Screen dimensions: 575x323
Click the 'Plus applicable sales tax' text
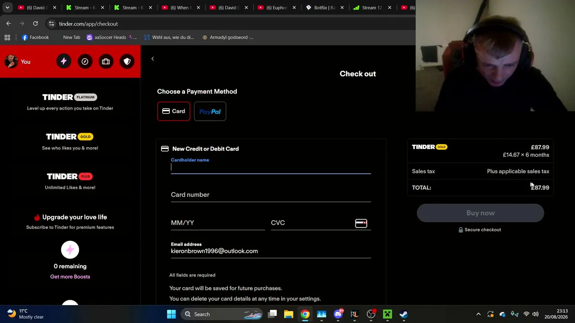pos(518,171)
